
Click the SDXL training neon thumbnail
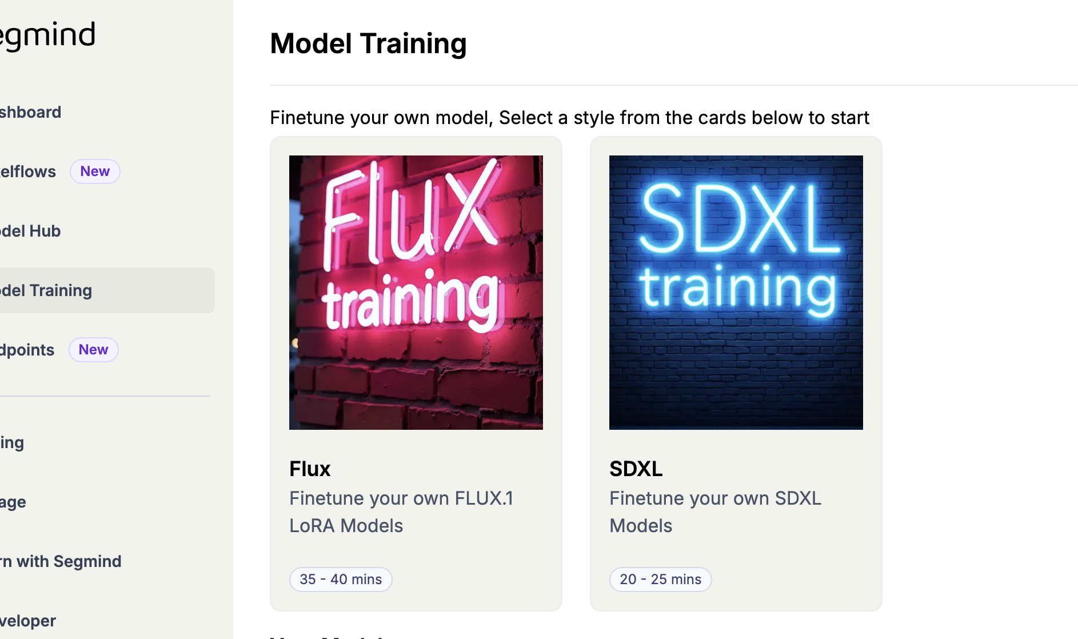pyautogui.click(x=736, y=293)
